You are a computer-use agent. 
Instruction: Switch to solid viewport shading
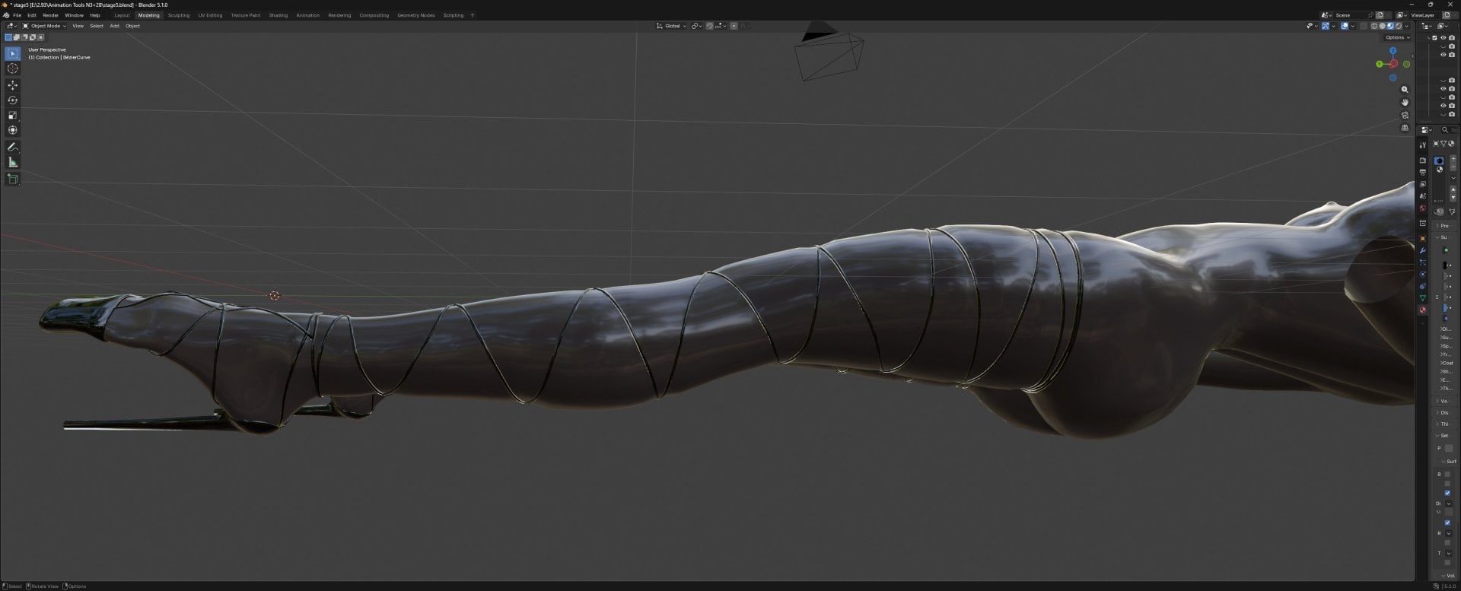[1383, 26]
